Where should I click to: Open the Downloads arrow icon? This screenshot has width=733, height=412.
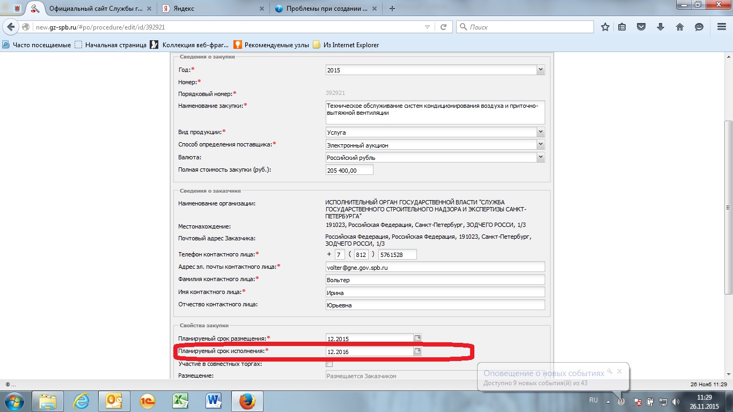tap(661, 27)
